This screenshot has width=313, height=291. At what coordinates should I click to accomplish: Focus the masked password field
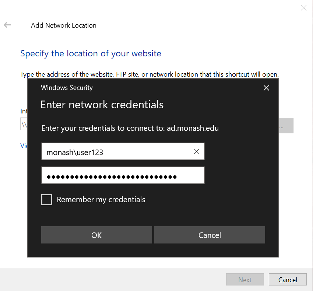coord(123,176)
